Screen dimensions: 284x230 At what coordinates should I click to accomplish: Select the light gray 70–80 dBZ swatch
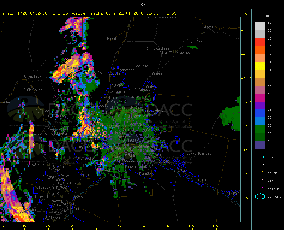260,26
